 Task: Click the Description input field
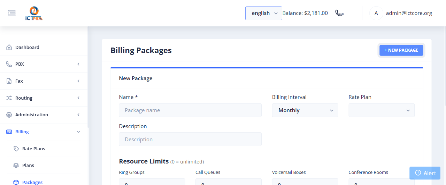190,139
